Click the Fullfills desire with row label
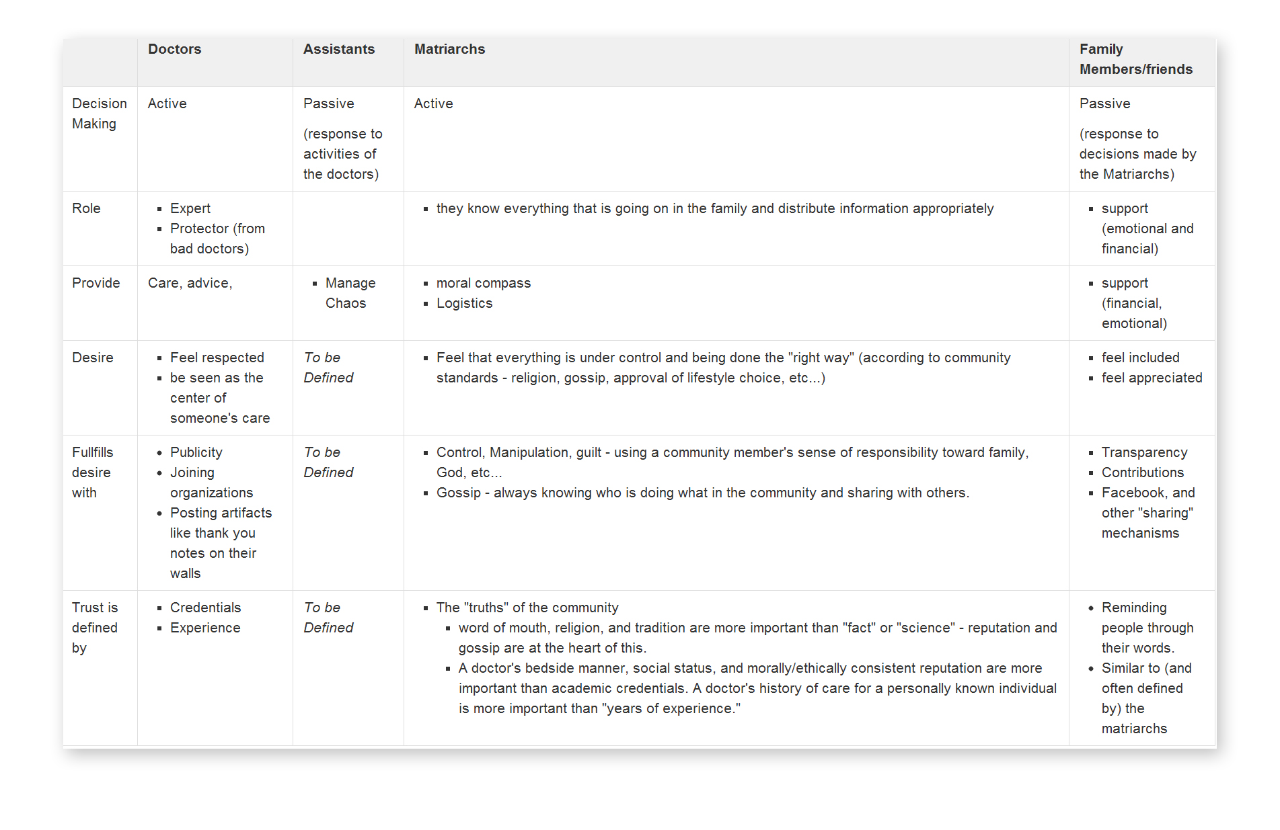This screenshot has height=830, width=1280. (x=92, y=472)
